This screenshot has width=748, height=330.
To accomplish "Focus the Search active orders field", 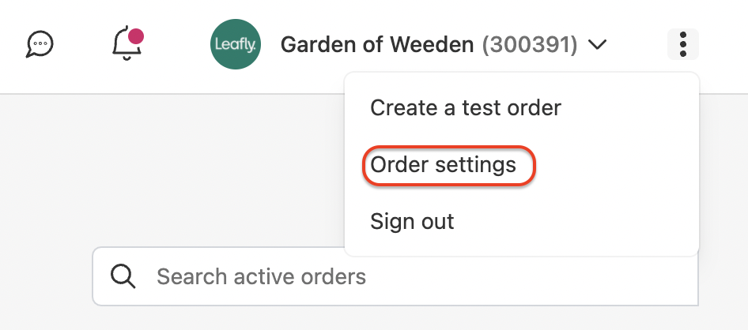I will point(395,276).
